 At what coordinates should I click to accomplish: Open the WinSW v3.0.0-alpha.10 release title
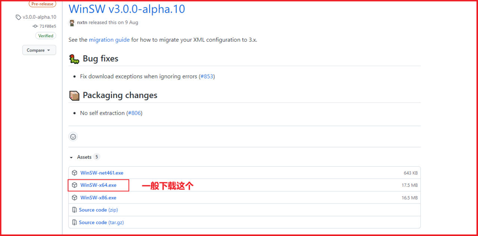point(127,9)
